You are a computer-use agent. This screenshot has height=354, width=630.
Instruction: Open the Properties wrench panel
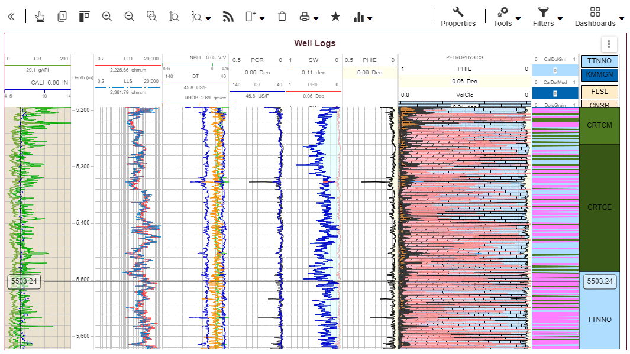point(458,17)
